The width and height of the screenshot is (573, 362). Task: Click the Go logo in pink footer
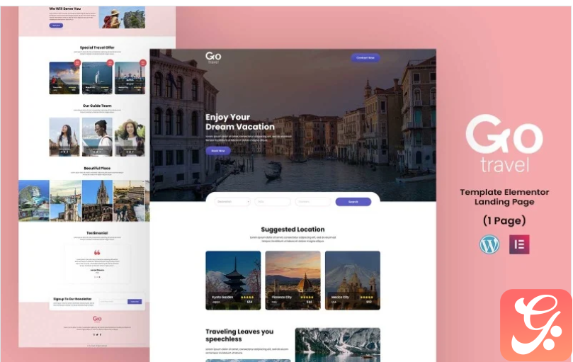[97, 319]
